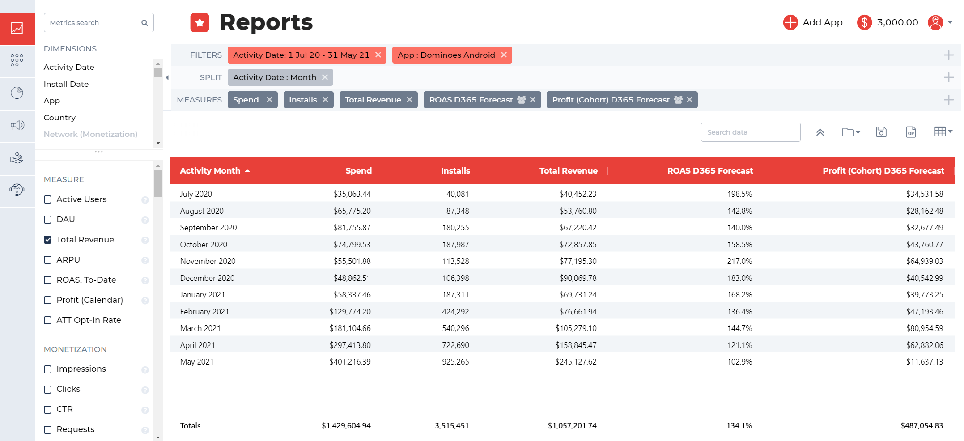Select the Country dimension
This screenshot has width=964, height=441.
pyautogui.click(x=59, y=118)
